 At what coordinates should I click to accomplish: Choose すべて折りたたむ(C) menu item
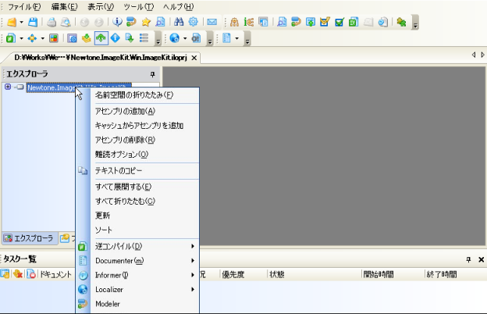137,202
